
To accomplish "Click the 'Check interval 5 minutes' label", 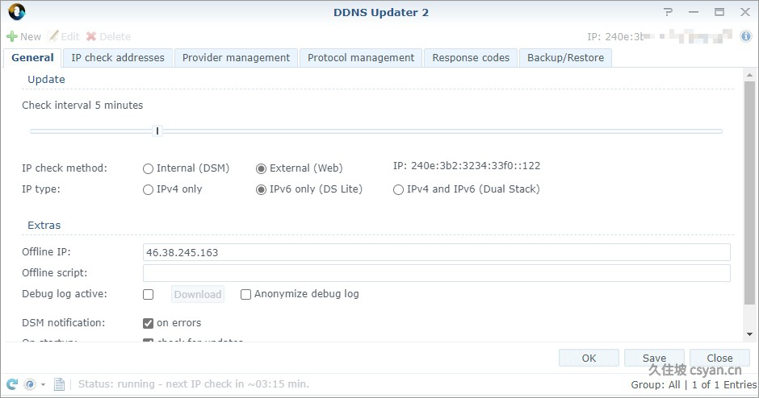I will pos(82,106).
